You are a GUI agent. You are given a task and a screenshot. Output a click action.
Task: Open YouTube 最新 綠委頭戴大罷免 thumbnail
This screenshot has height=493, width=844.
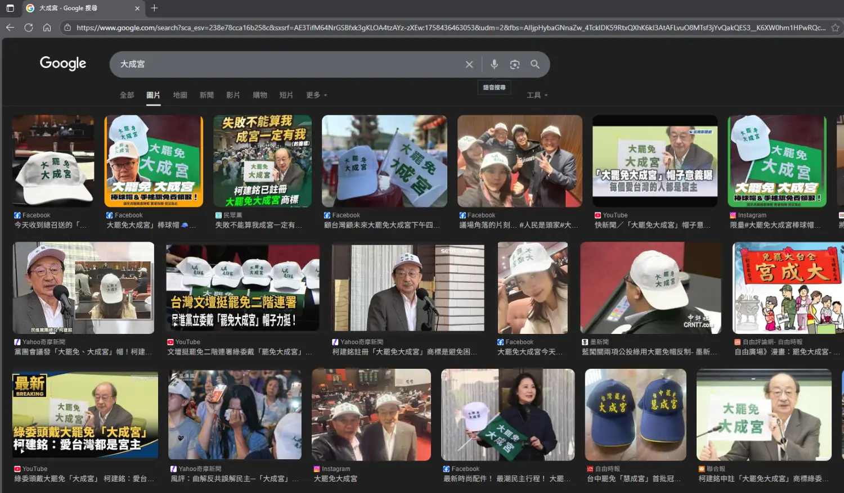85,414
